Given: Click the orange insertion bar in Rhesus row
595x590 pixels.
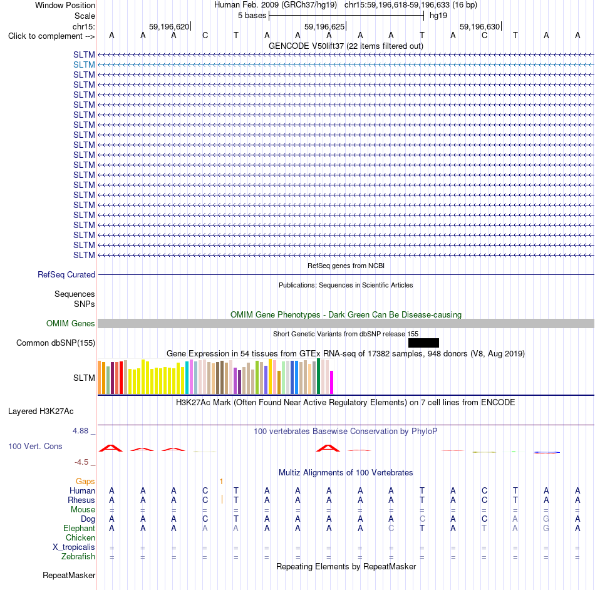Looking at the screenshot, I should click(222, 499).
